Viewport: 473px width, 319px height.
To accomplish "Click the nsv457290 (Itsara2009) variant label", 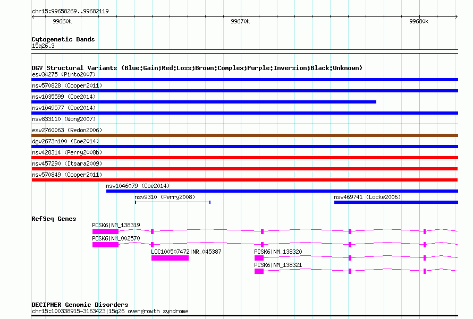I will click(x=67, y=163).
